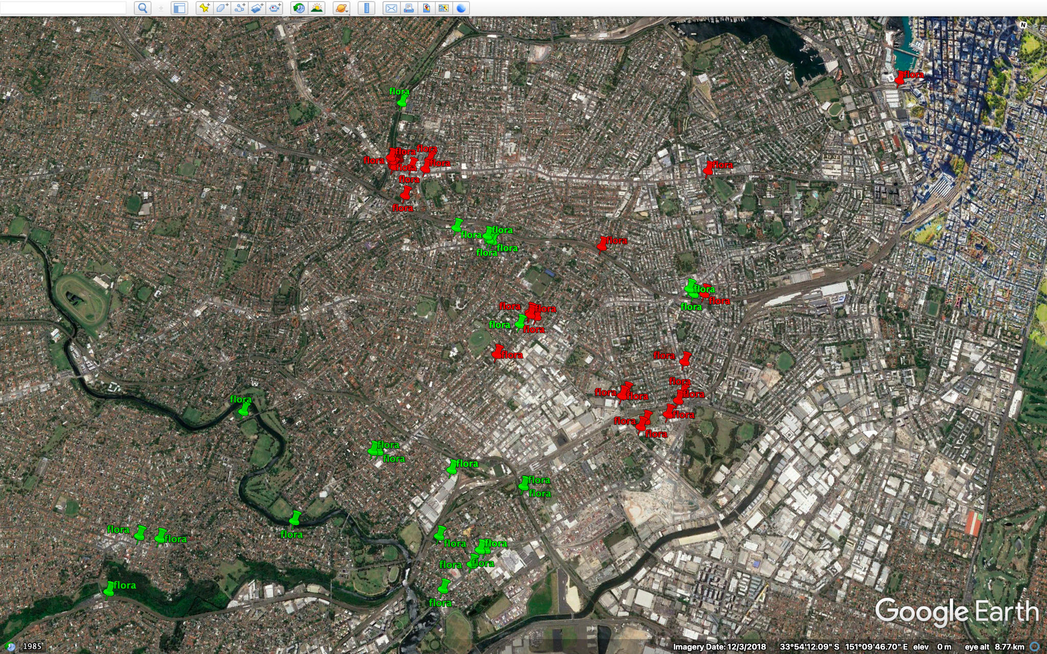Add a new placemark pin

(x=204, y=8)
